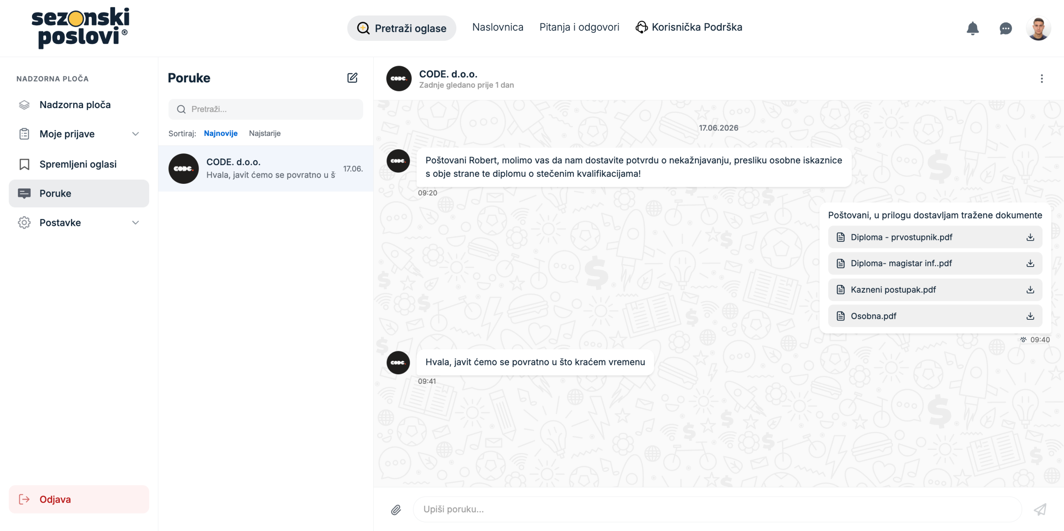Image resolution: width=1064 pixels, height=531 pixels.
Task: Click the Kazneni postupak.pdf file name
Action: [893, 290]
